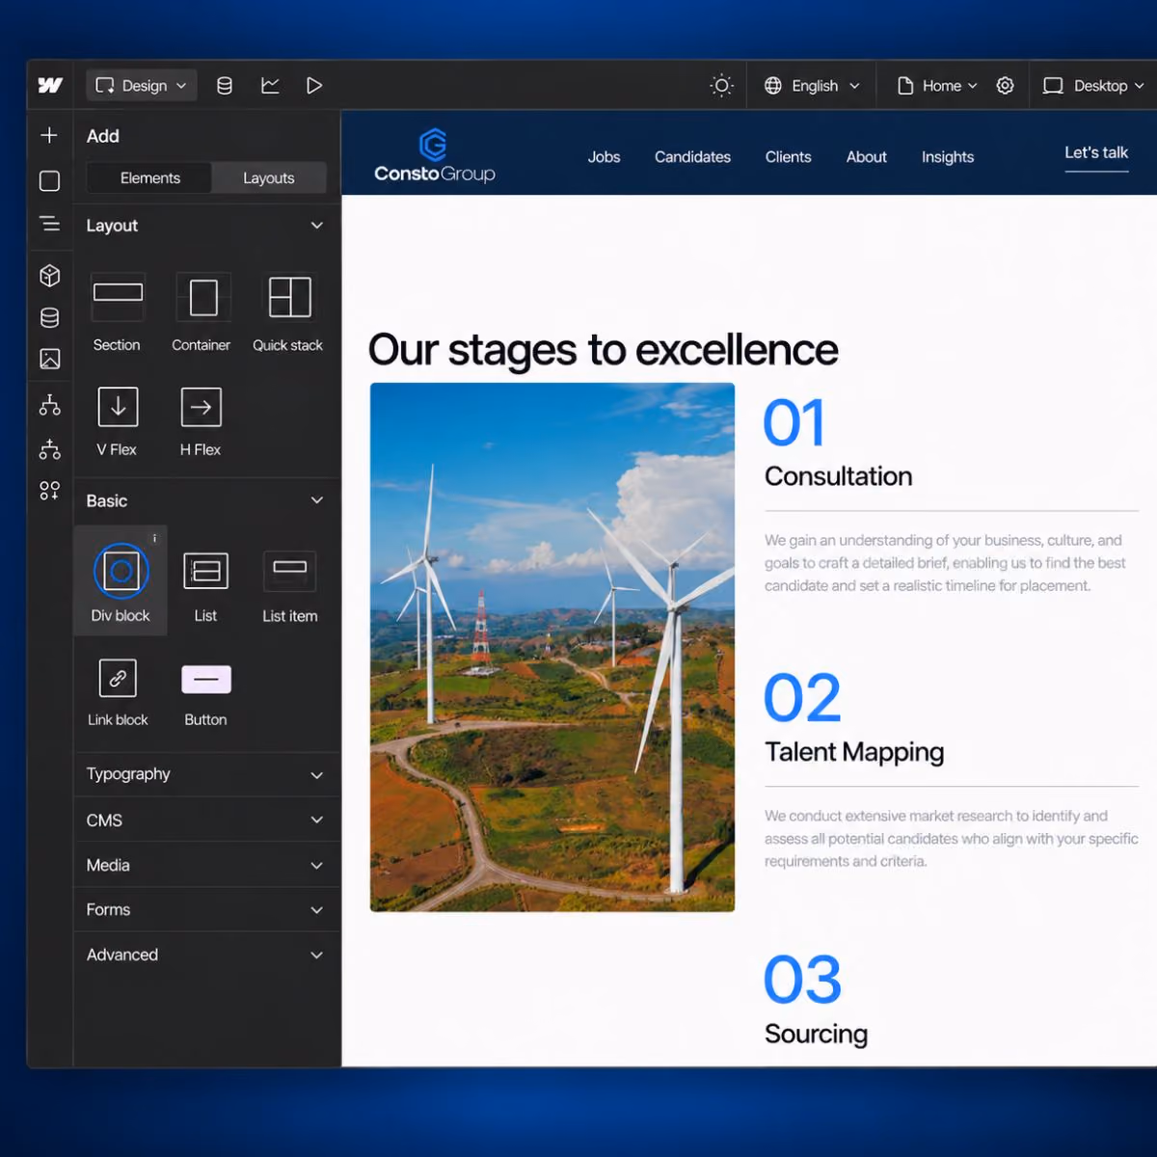1157x1157 pixels.
Task: Select the Sourcing heading
Action: point(816,1034)
